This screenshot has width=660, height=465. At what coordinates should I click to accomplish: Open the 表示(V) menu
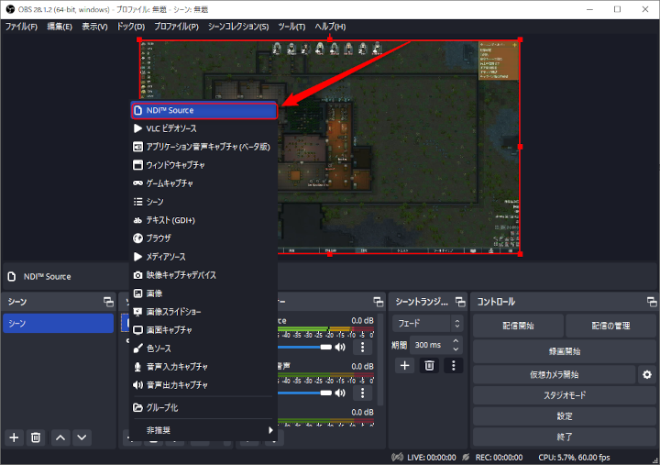(94, 27)
